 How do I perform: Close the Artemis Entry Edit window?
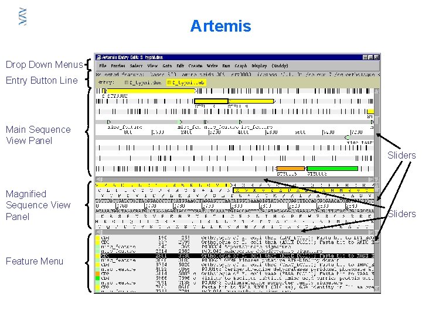[x=376, y=57]
